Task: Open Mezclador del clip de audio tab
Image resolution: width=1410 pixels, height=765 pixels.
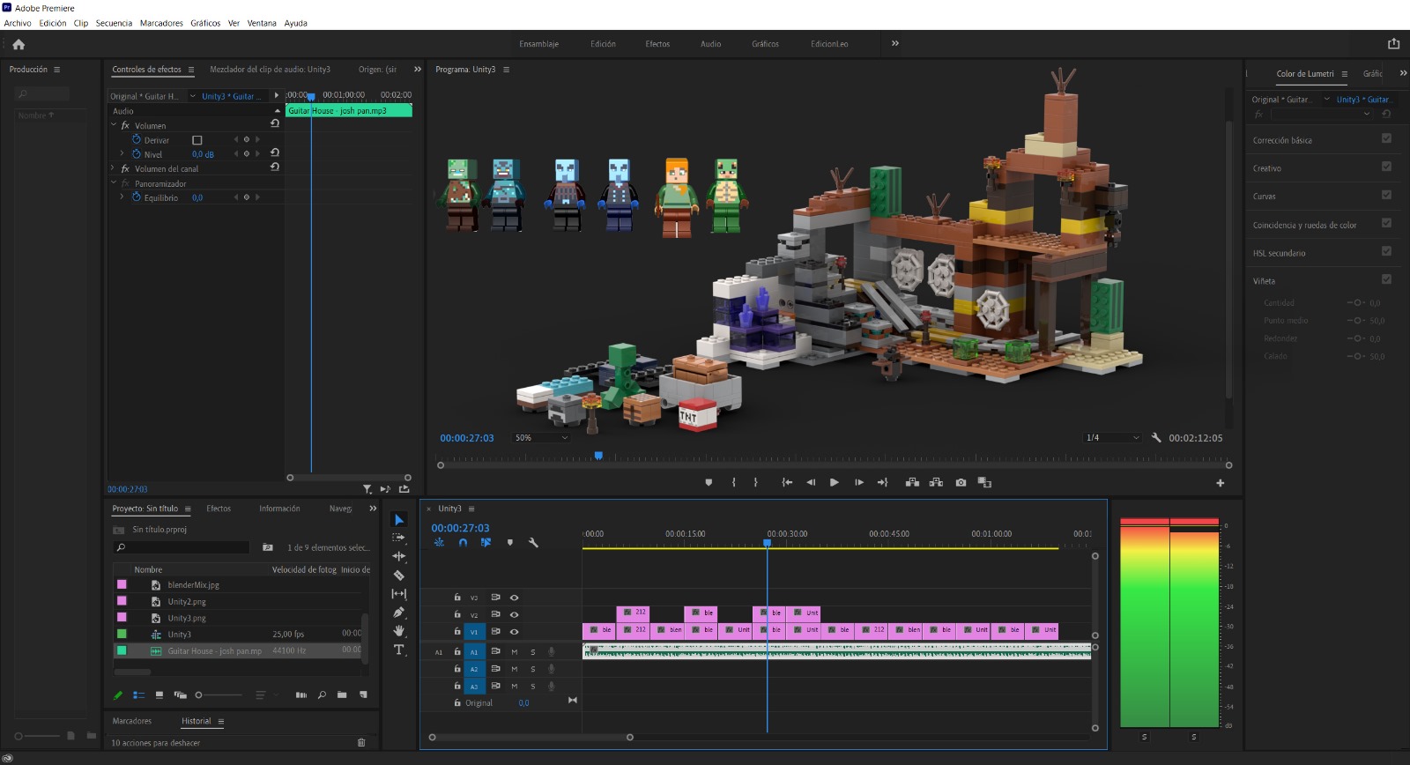Action: coord(270,70)
